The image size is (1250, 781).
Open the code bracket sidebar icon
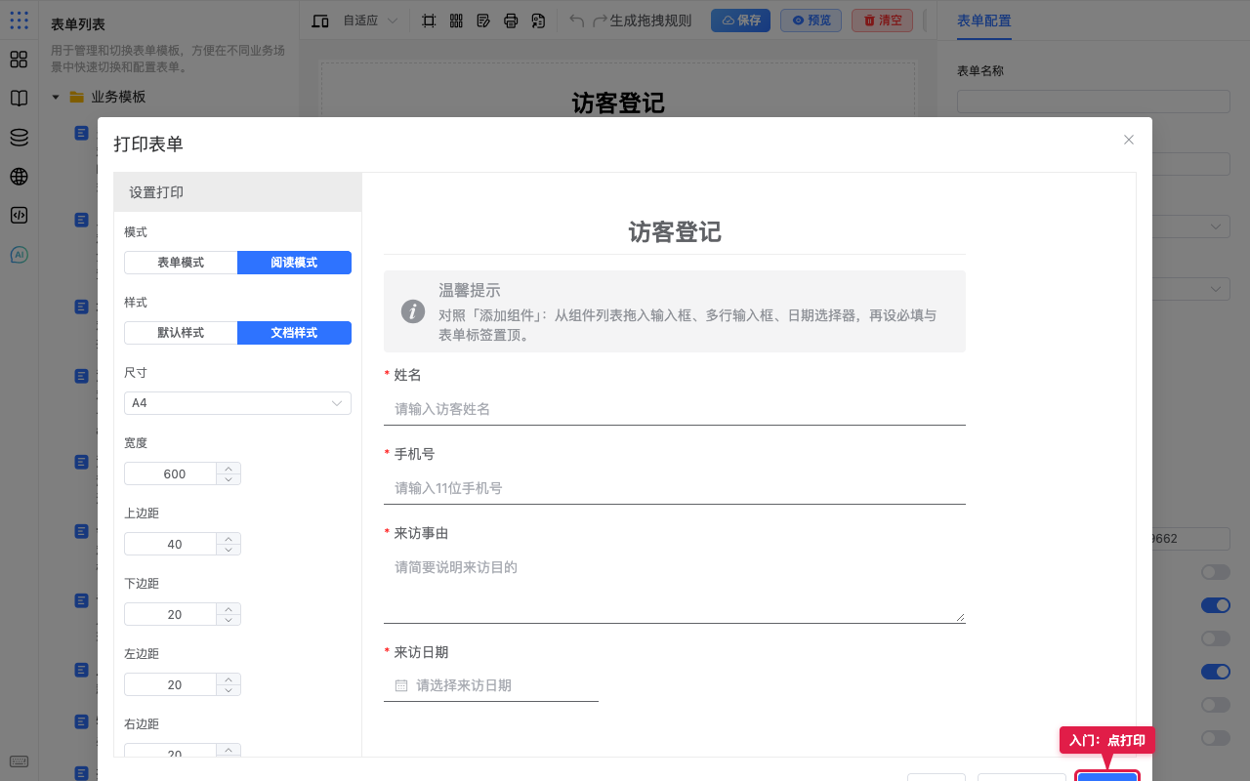pos(19,216)
